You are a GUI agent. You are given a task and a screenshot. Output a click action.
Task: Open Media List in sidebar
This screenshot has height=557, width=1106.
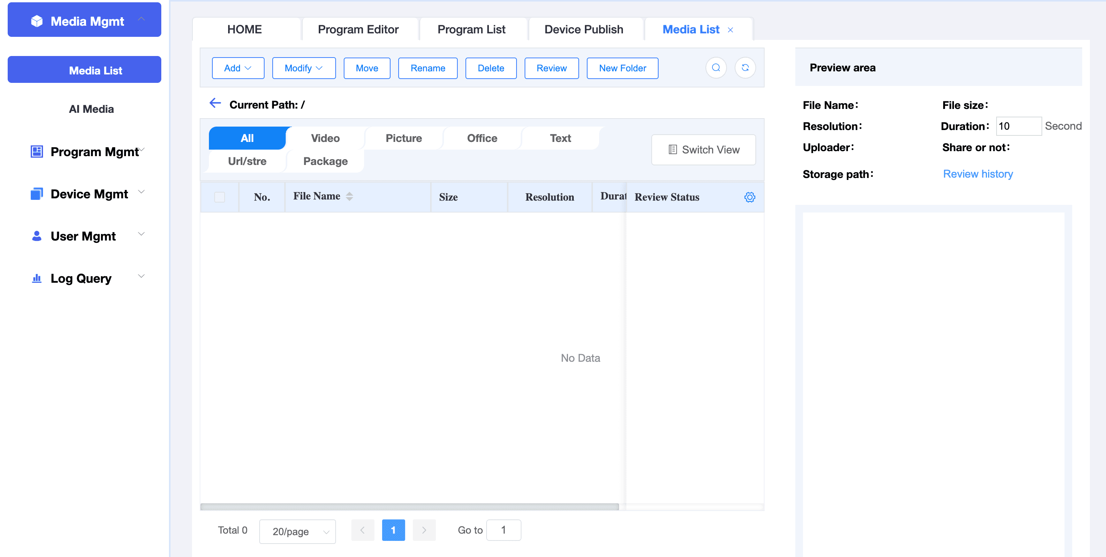pyautogui.click(x=84, y=70)
